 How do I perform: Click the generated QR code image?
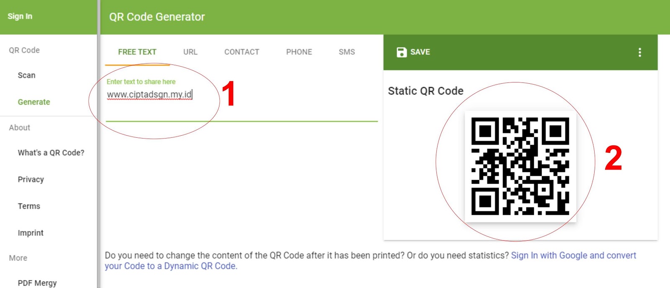[521, 167]
